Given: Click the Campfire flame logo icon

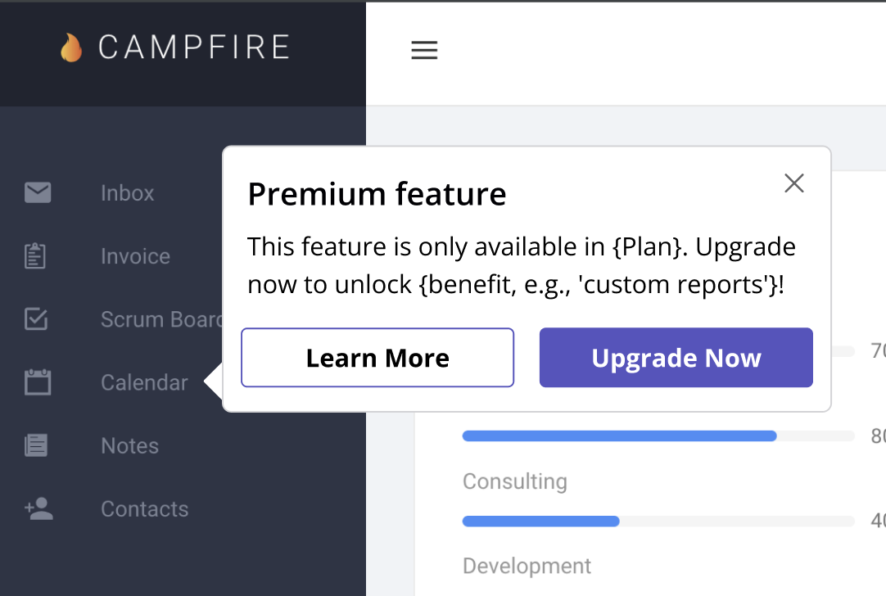Looking at the screenshot, I should pyautogui.click(x=71, y=47).
